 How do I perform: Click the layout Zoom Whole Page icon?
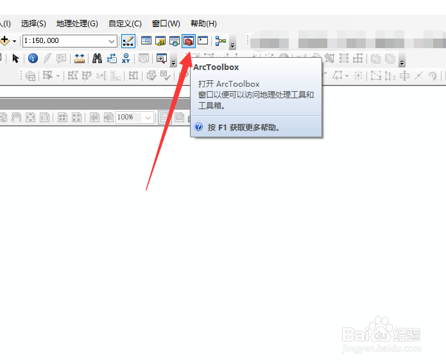30,117
